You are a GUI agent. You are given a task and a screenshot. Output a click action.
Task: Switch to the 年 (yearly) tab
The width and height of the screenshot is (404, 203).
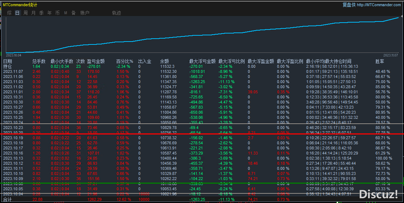49,13
